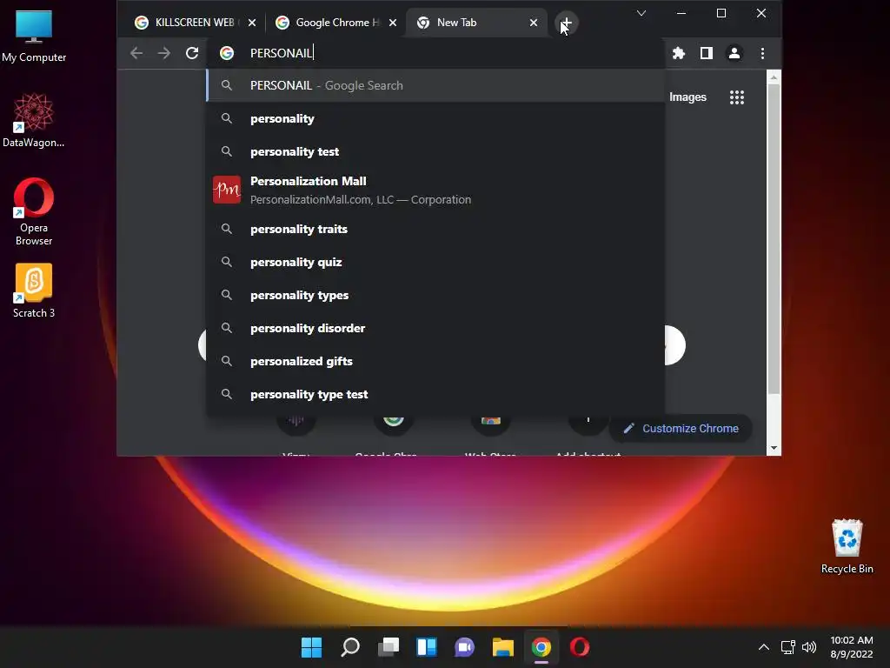This screenshot has height=668, width=890.
Task: Open the Images link
Action: (x=687, y=97)
